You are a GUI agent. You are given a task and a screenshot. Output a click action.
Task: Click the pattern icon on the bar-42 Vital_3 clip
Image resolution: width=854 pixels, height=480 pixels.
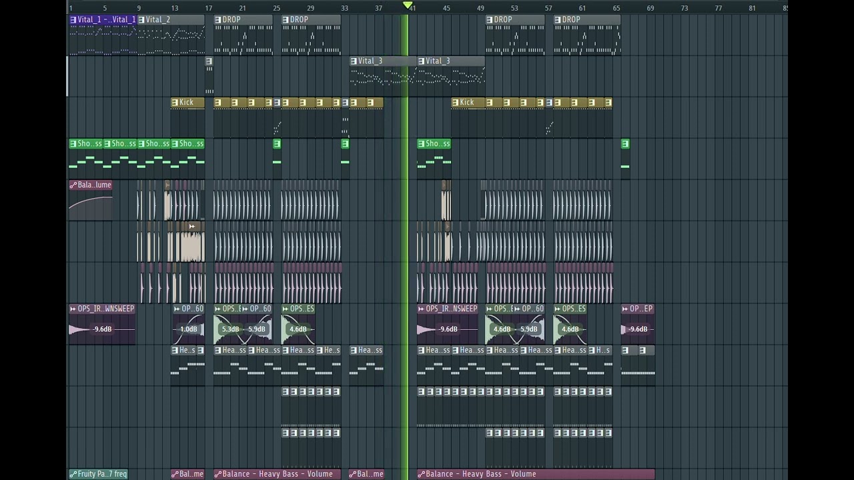pyautogui.click(x=422, y=61)
